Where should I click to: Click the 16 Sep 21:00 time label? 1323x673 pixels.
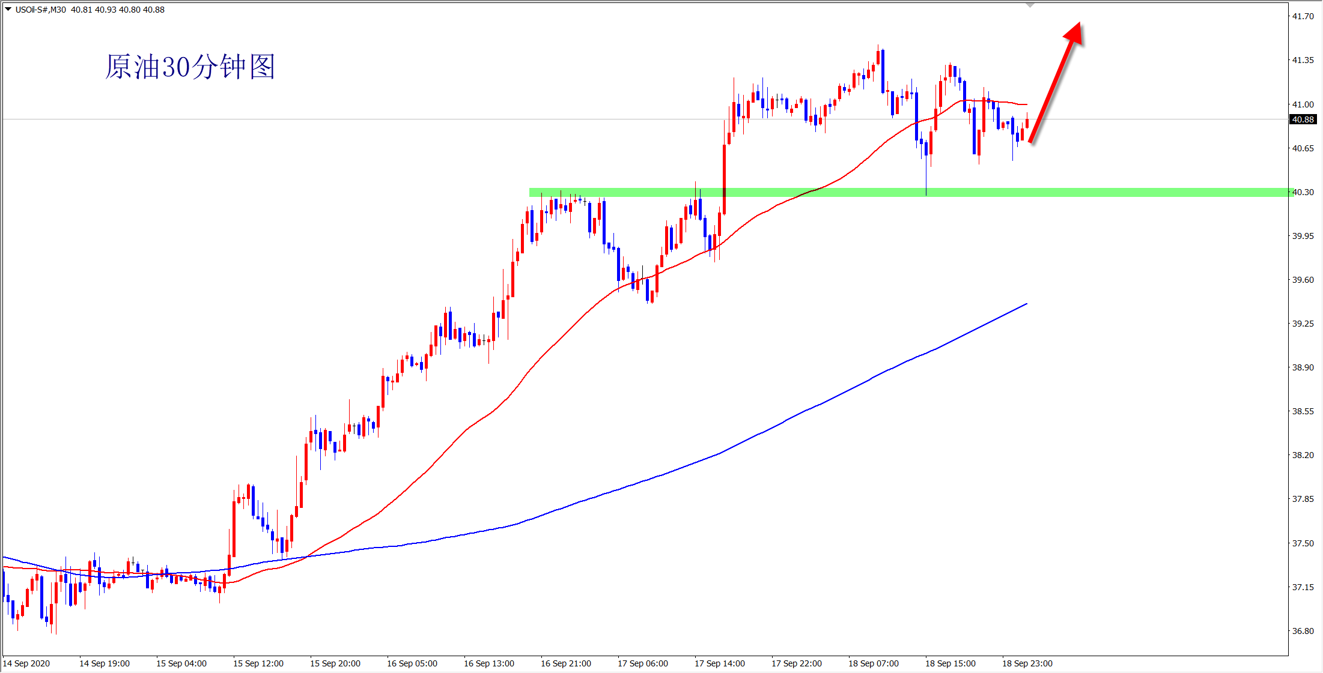(565, 663)
